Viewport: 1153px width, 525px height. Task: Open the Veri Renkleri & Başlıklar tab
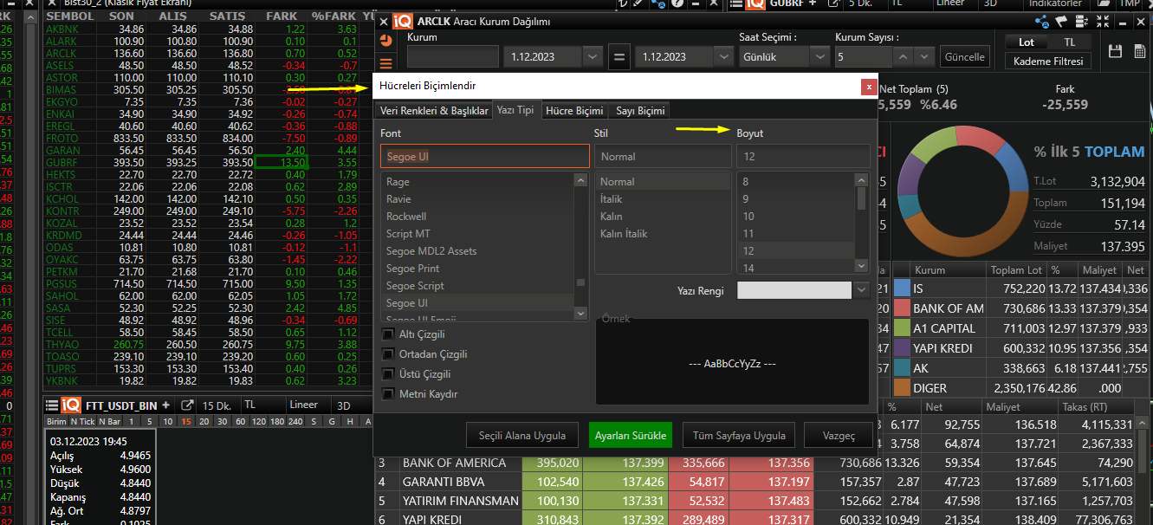tap(434, 111)
